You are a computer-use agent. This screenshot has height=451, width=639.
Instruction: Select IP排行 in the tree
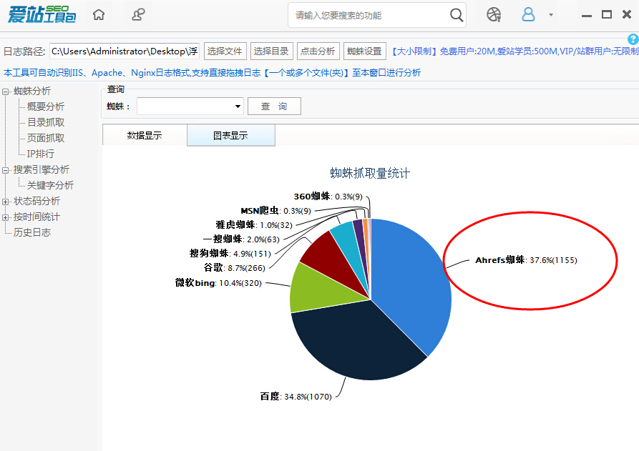[x=40, y=154]
